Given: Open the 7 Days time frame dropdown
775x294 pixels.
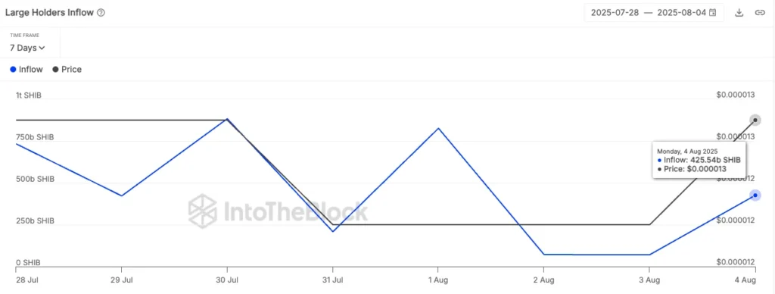Looking at the screenshot, I should [x=27, y=48].
